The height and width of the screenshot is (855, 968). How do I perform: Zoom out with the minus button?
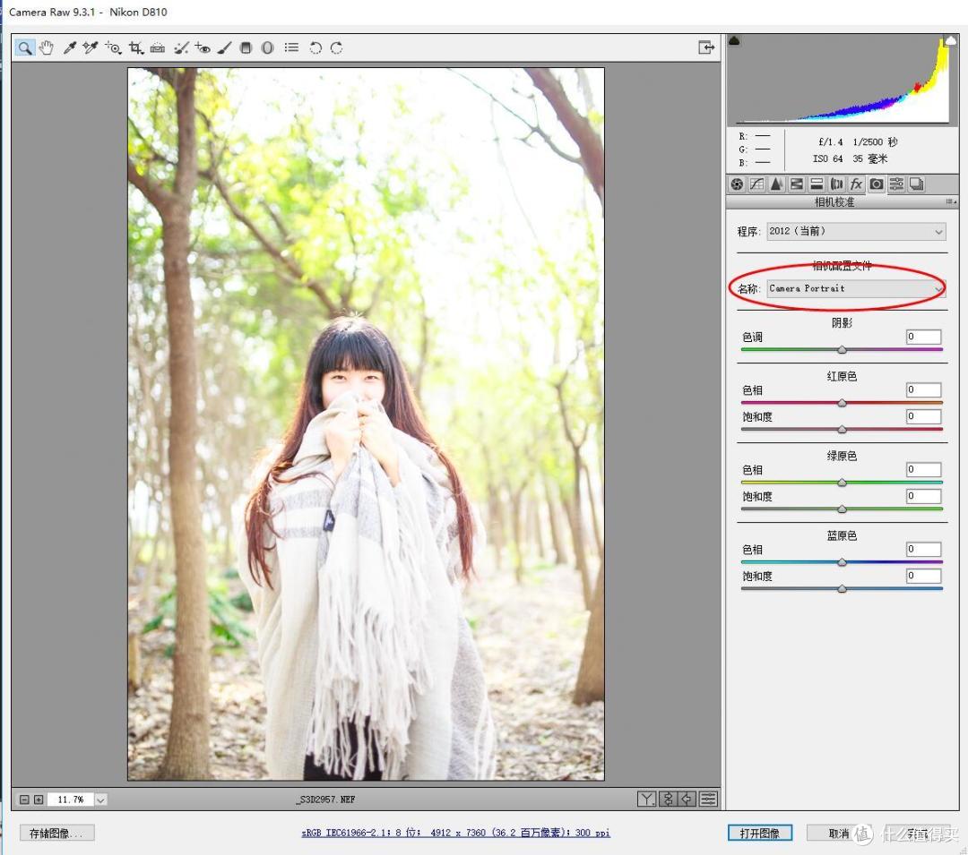click(24, 799)
